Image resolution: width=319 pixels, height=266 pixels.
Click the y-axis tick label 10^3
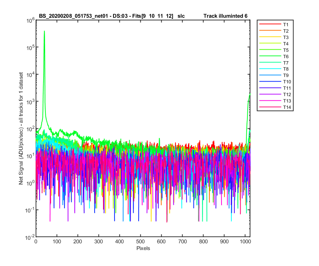(x=30, y=101)
